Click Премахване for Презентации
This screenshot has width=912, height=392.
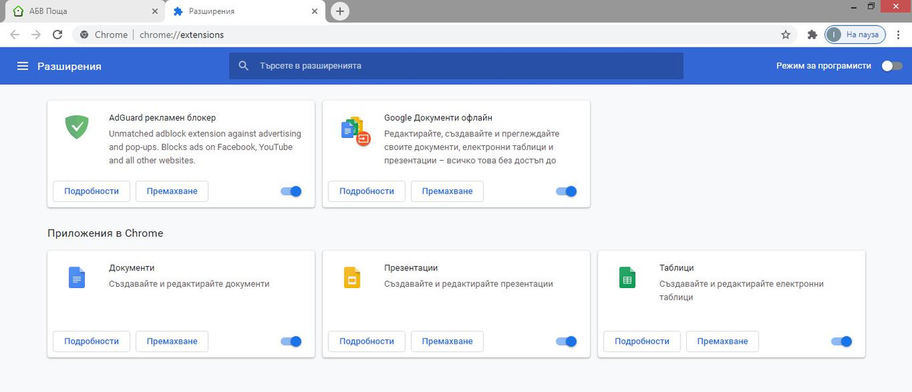click(x=447, y=341)
